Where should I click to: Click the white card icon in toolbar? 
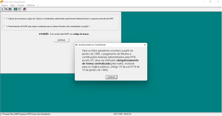coord(19,9)
